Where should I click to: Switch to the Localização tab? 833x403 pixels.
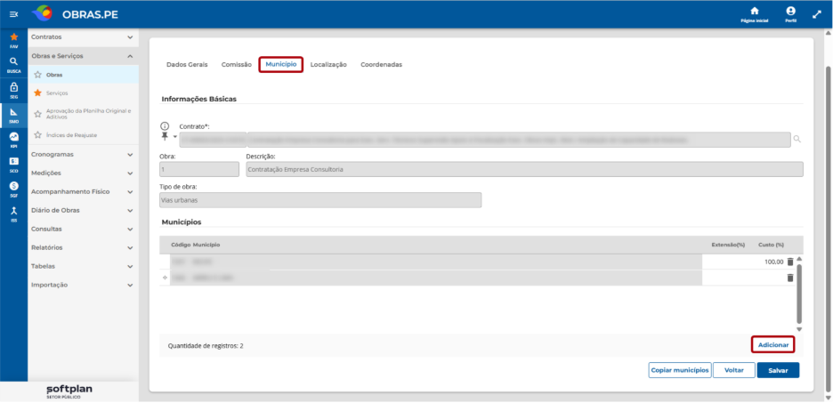[328, 64]
